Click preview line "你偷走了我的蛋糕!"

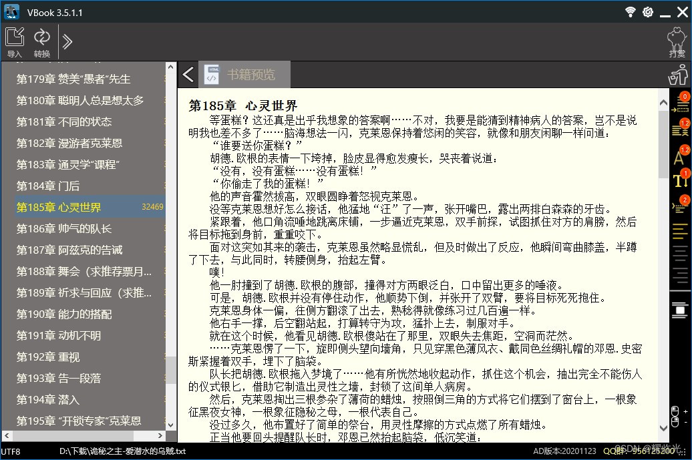coord(267,184)
